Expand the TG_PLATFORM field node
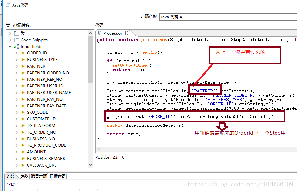The width and height of the screenshot is (297, 191). pyautogui.click(x=17, y=126)
